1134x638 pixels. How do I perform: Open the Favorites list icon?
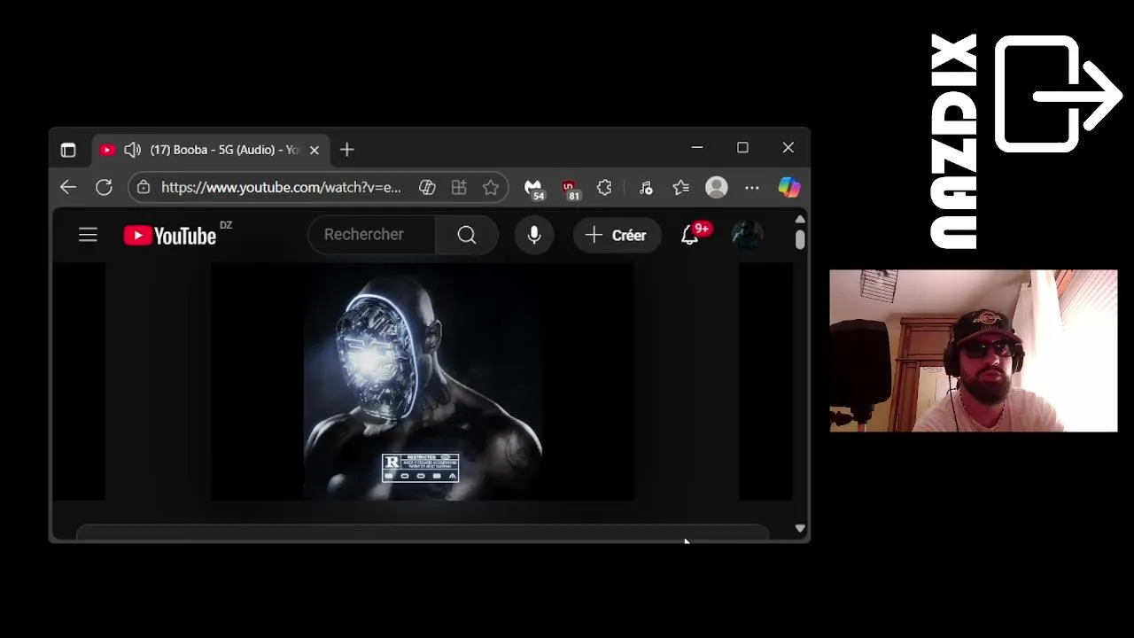click(x=680, y=187)
